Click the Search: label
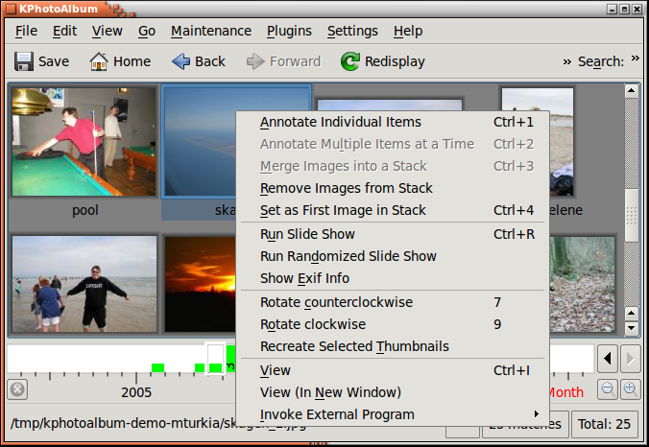Screen dimensions: 649x447 pyautogui.click(x=601, y=61)
